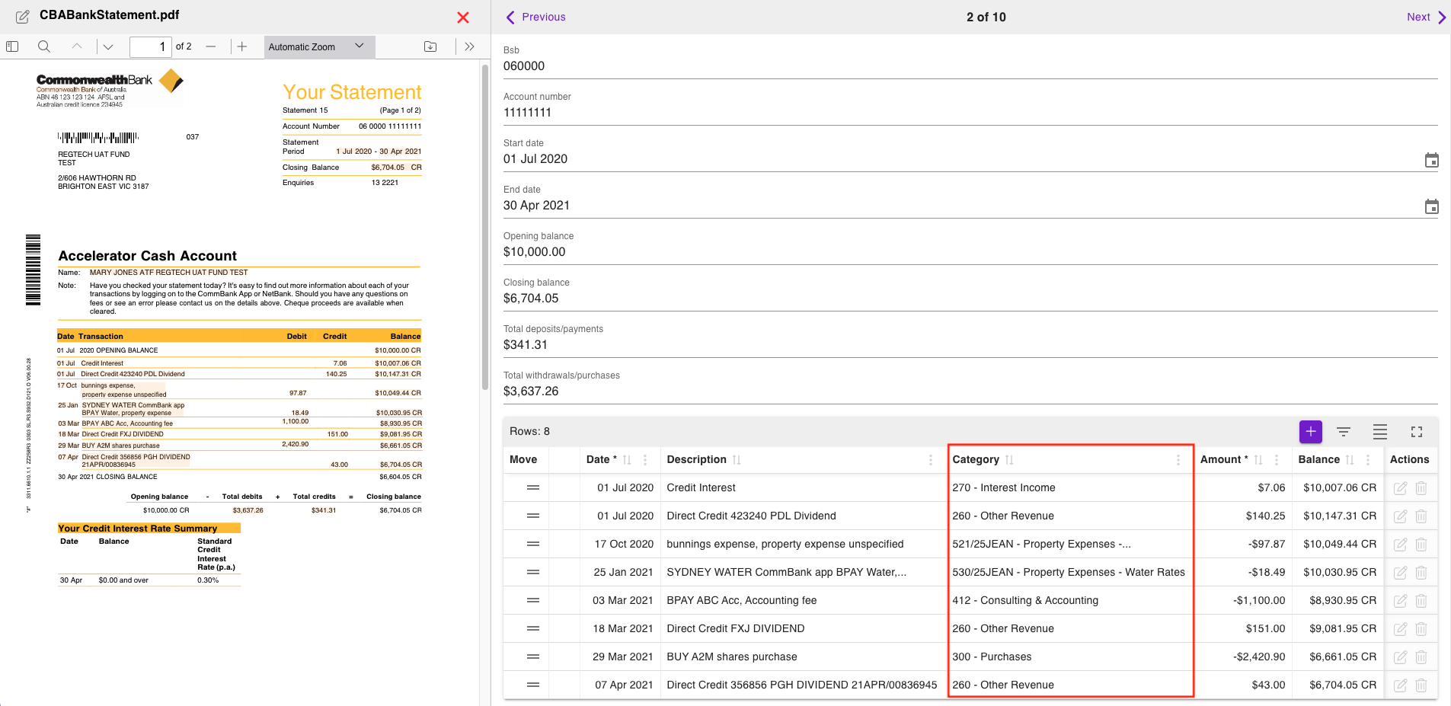Toggle the PDF viewer sidebar

(12, 46)
